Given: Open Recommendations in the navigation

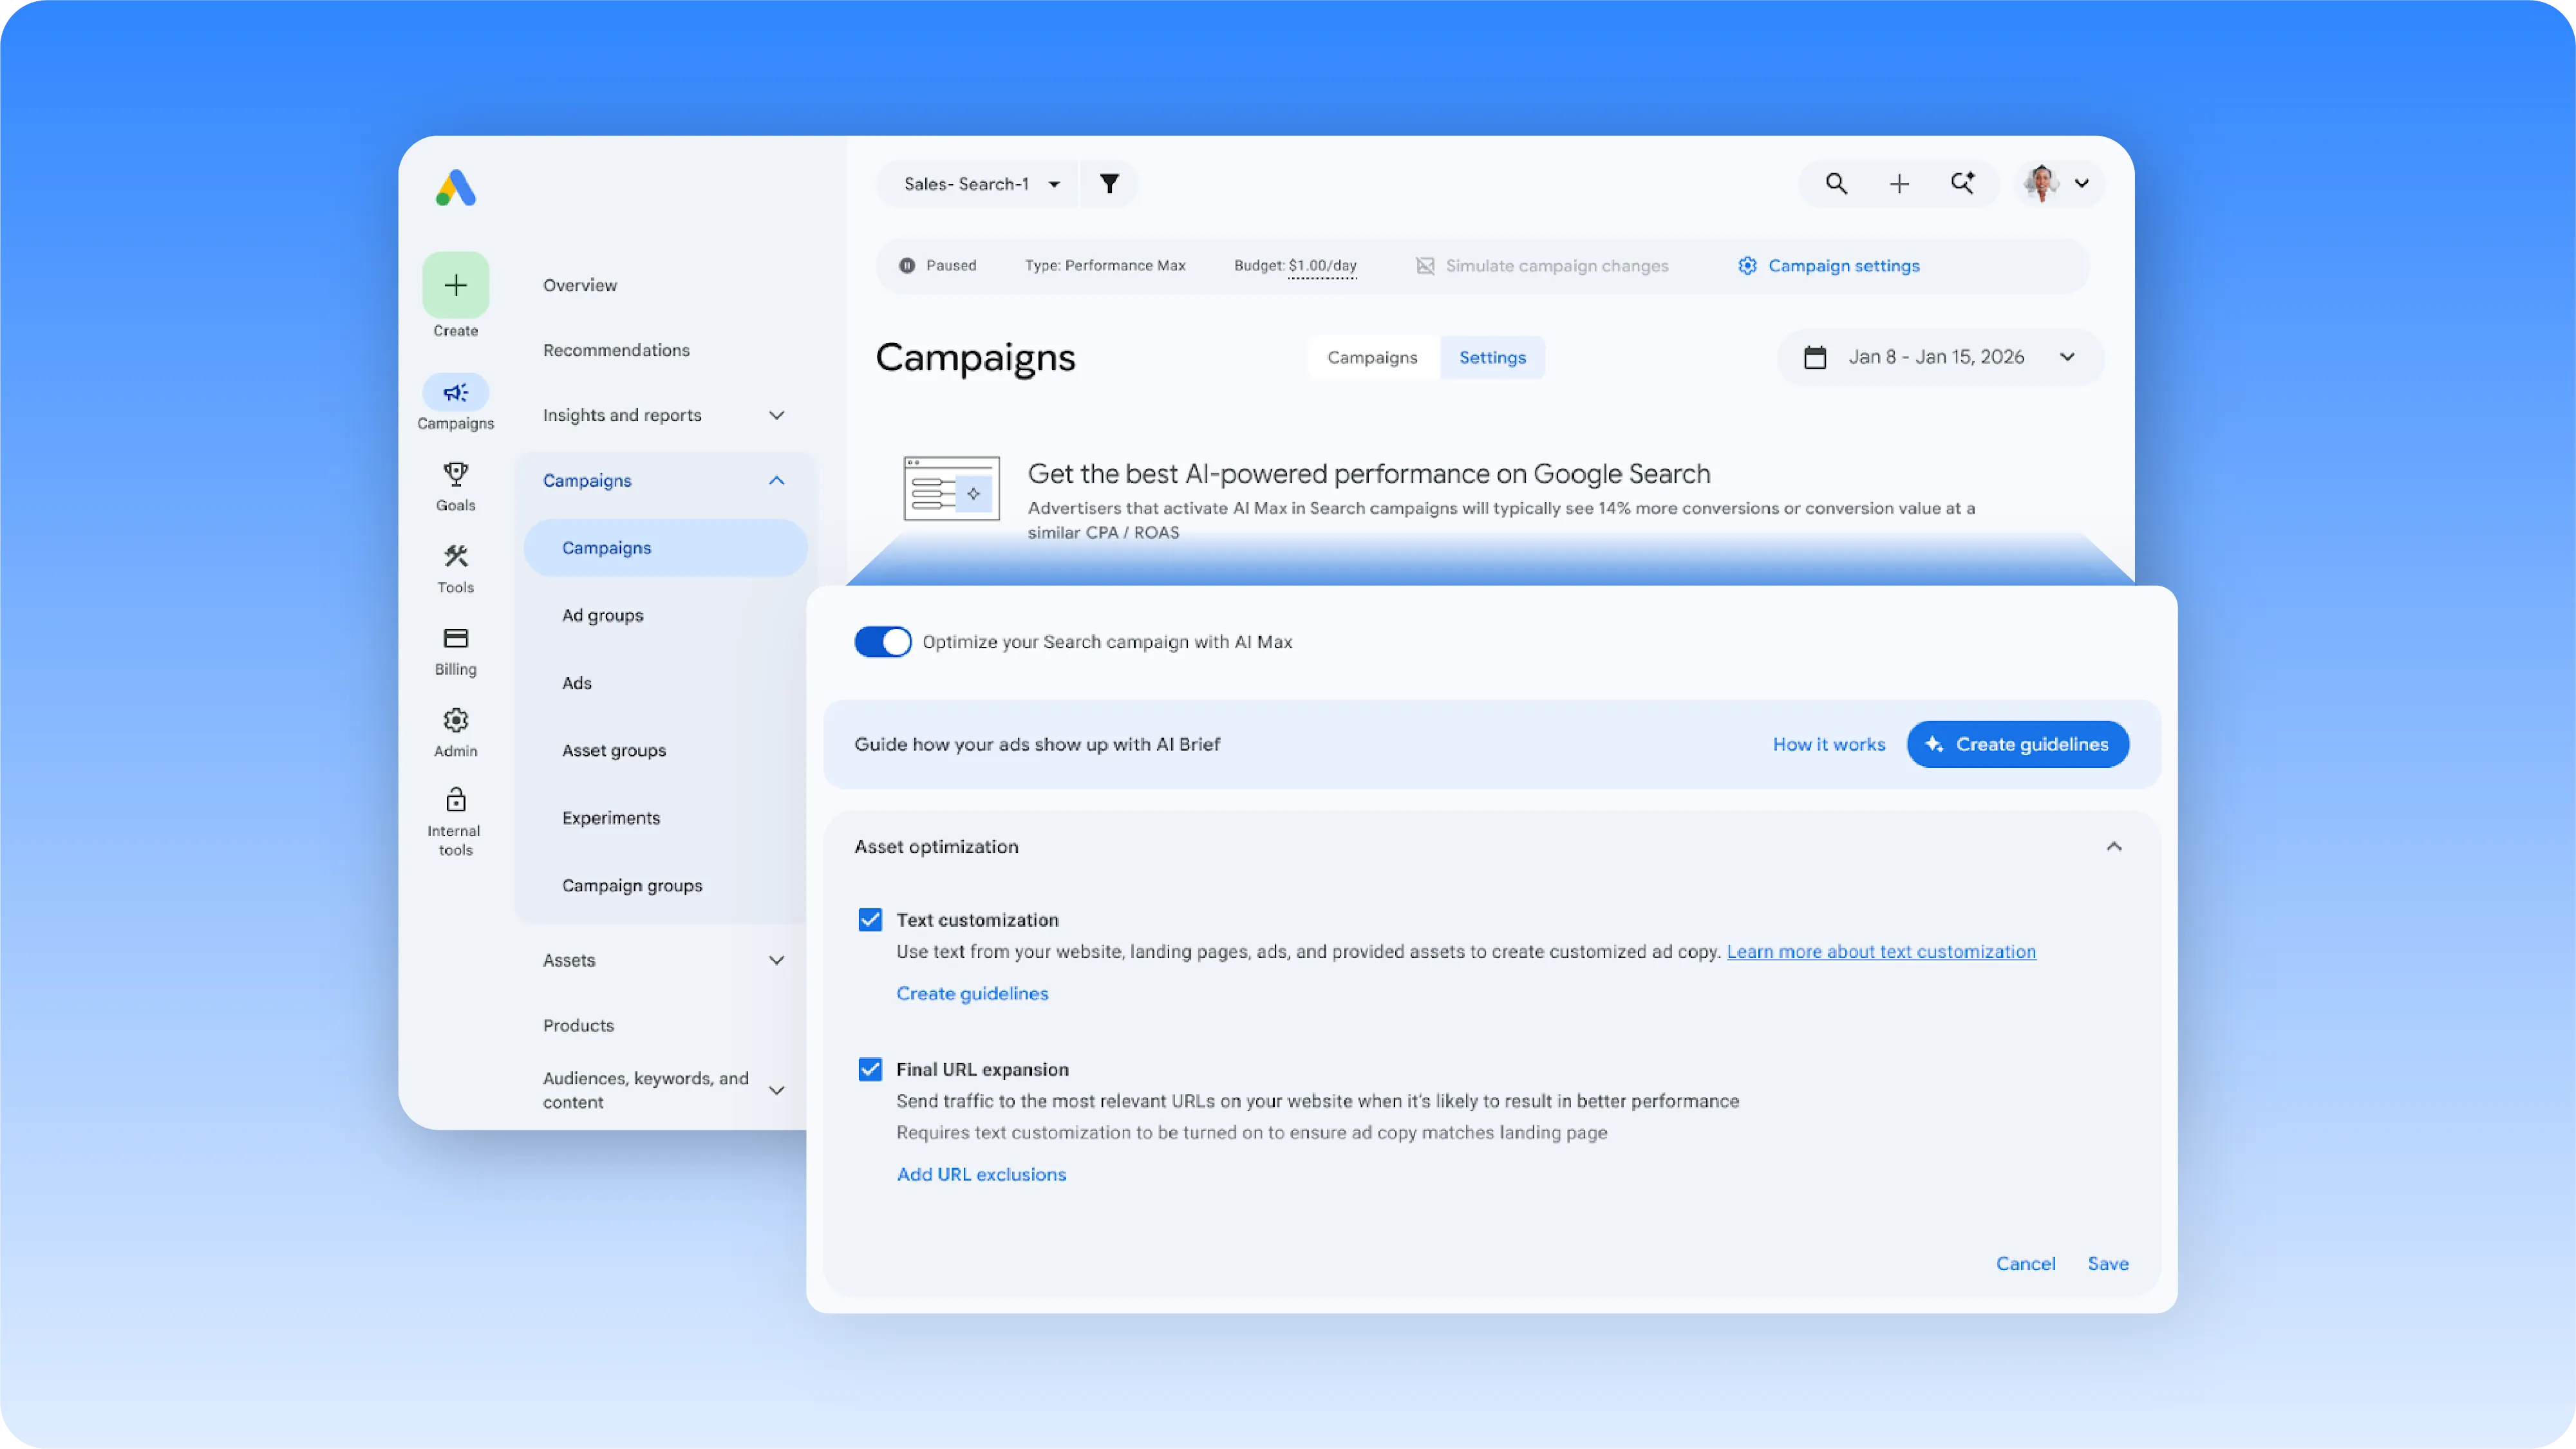Looking at the screenshot, I should point(616,351).
